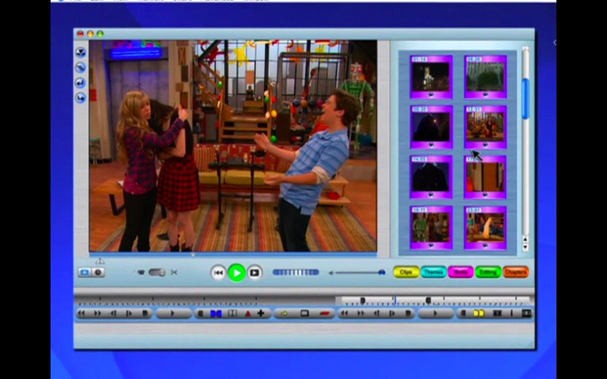607x379 pixels.
Task: Open the green Editing tab
Action: pos(488,272)
